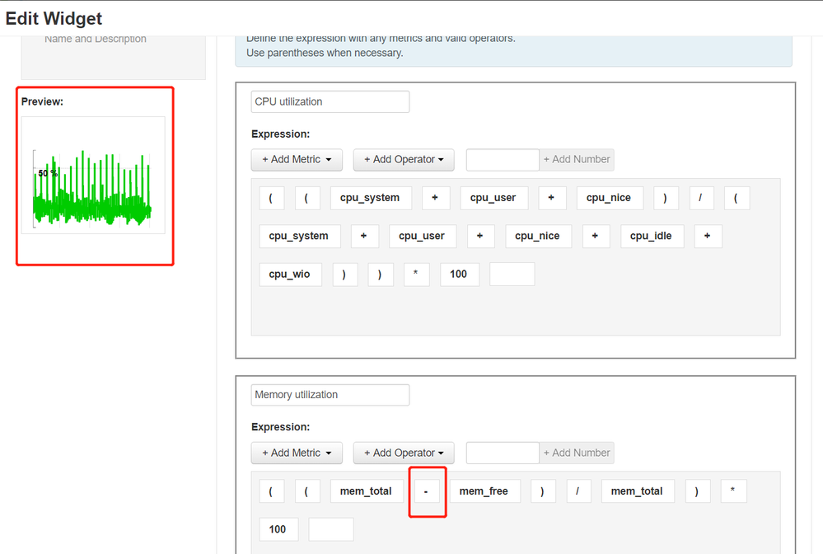Select the cpu_system token preceding cpu_idle row start

[300, 237]
